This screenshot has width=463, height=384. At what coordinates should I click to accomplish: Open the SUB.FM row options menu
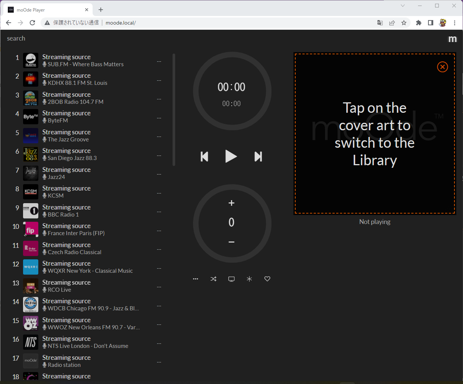point(159,61)
